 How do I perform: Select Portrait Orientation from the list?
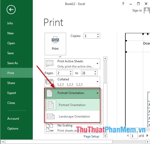[x=73, y=105]
